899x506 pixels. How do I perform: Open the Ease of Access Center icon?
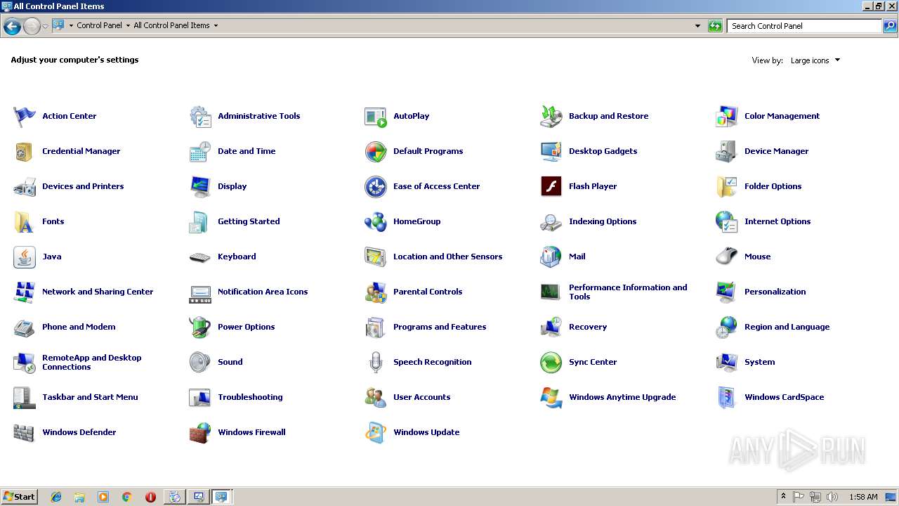376,187
